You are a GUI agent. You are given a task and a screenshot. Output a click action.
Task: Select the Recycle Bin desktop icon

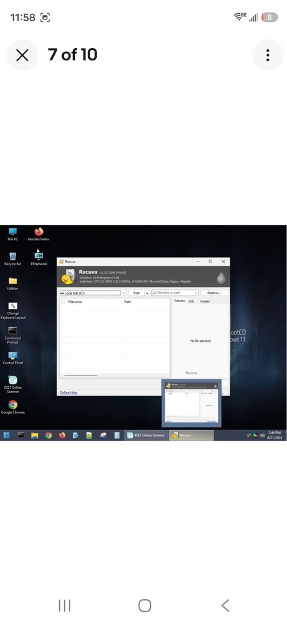[12, 258]
